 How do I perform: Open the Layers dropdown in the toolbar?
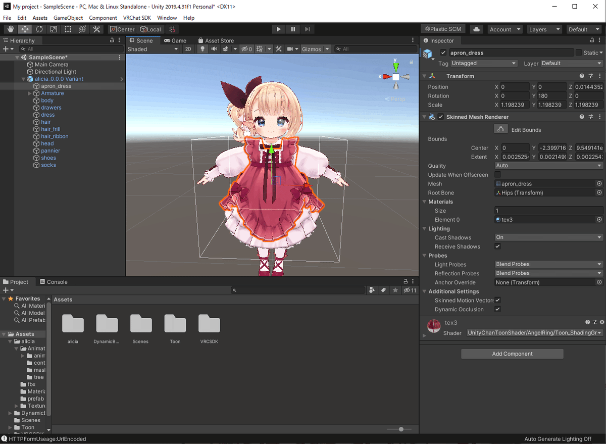(544, 29)
